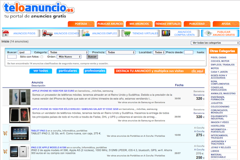Select 'LIBROS' sidebar category
Screen dimensions: 240x160
(215, 151)
